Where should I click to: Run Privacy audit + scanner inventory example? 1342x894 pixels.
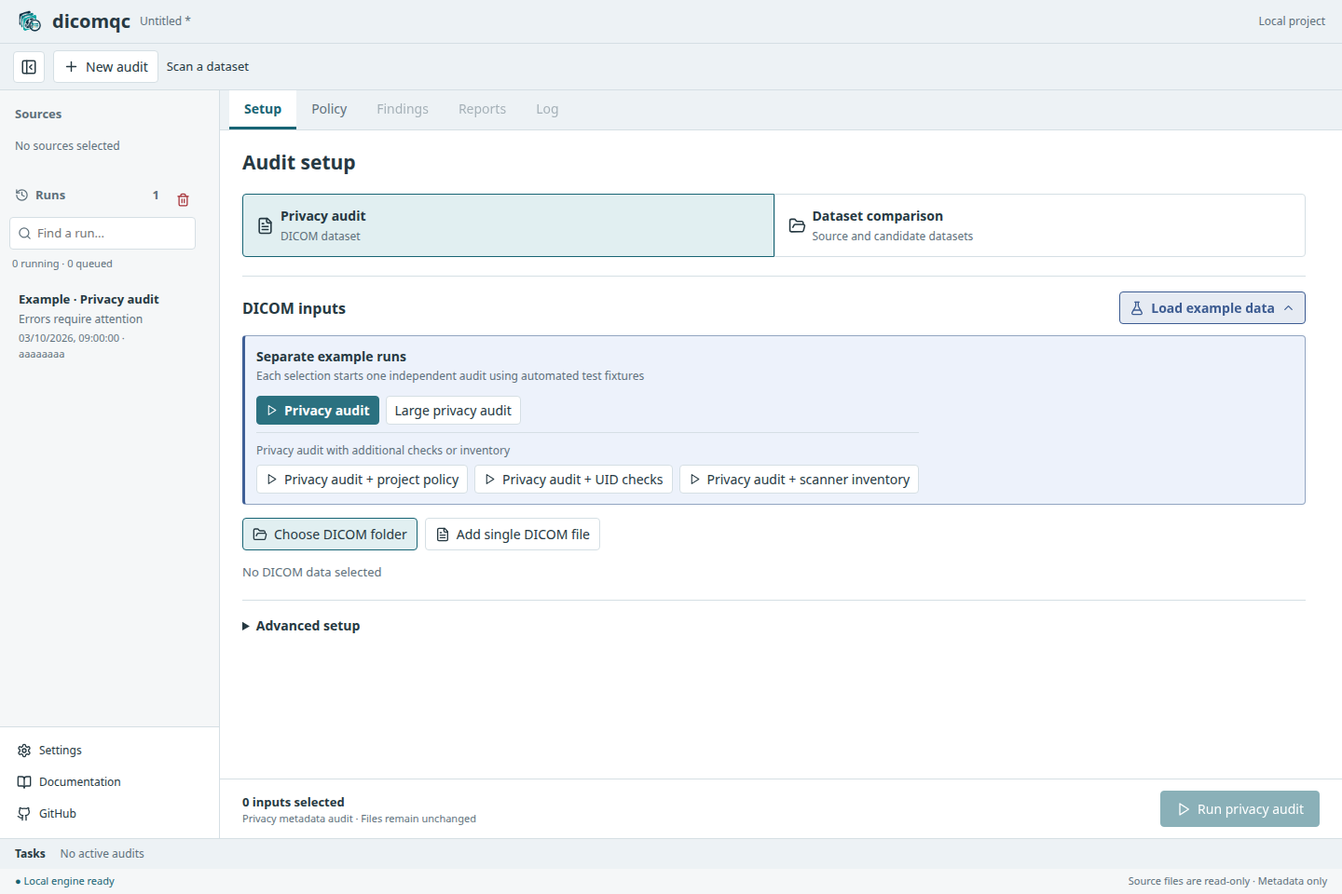(799, 480)
